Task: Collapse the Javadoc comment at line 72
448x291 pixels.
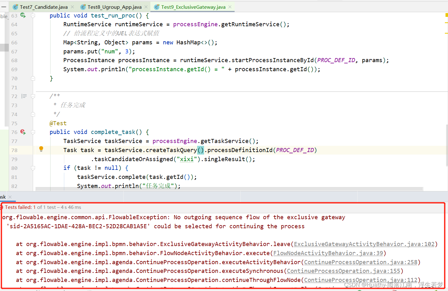Action: pyautogui.click(x=33, y=96)
